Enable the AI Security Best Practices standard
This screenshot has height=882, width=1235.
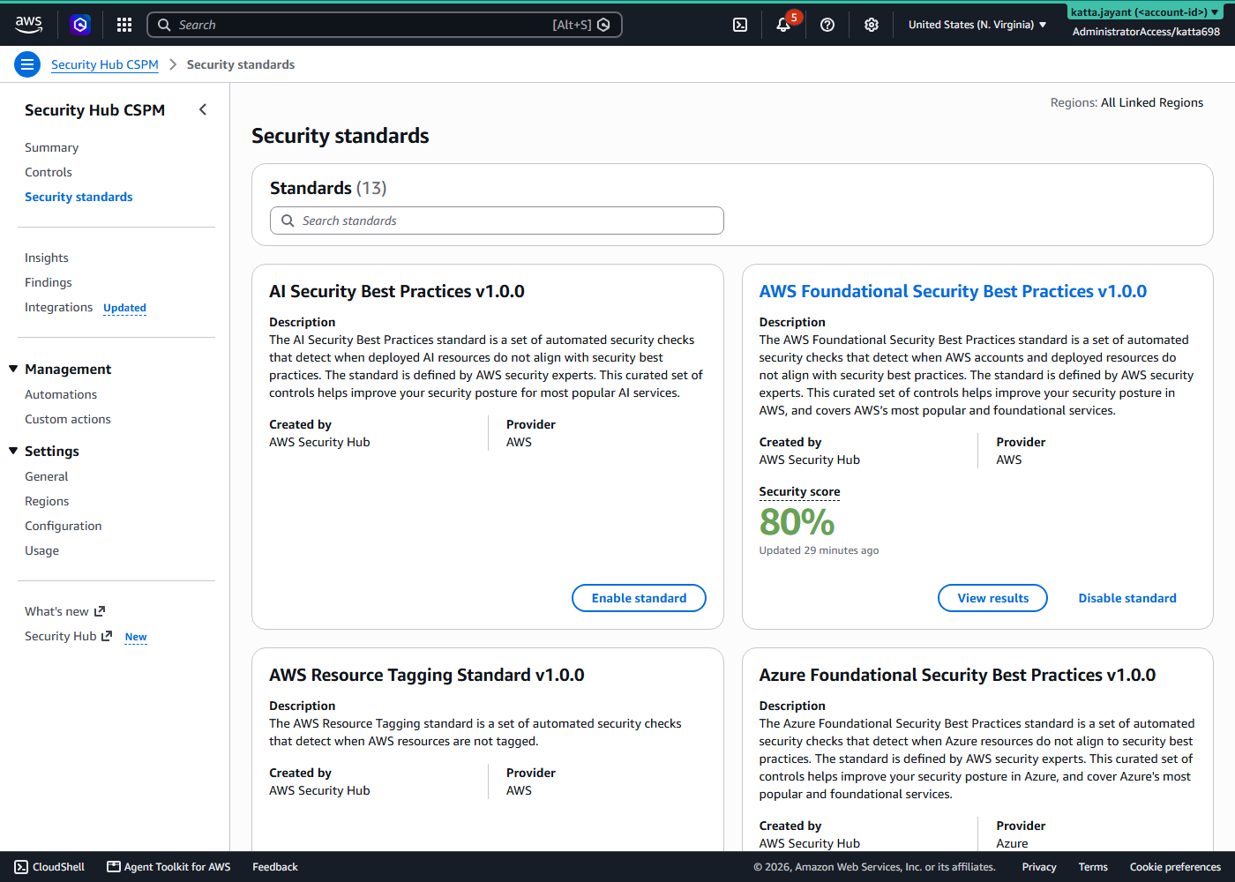point(639,598)
